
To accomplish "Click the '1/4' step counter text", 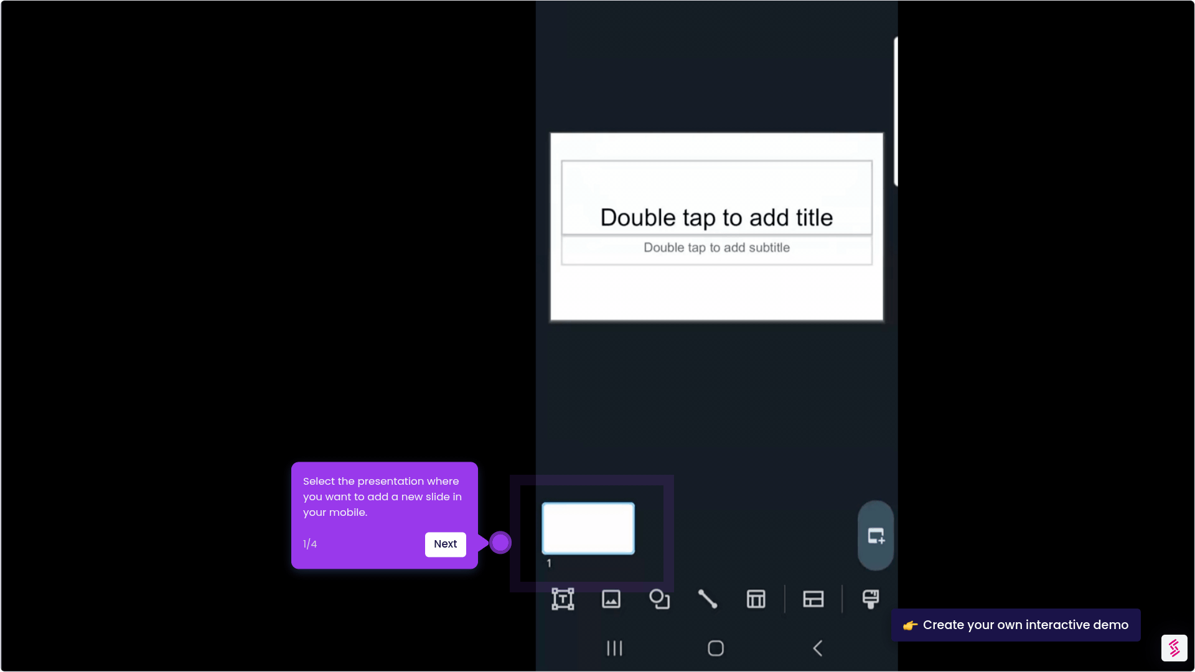I will point(310,544).
